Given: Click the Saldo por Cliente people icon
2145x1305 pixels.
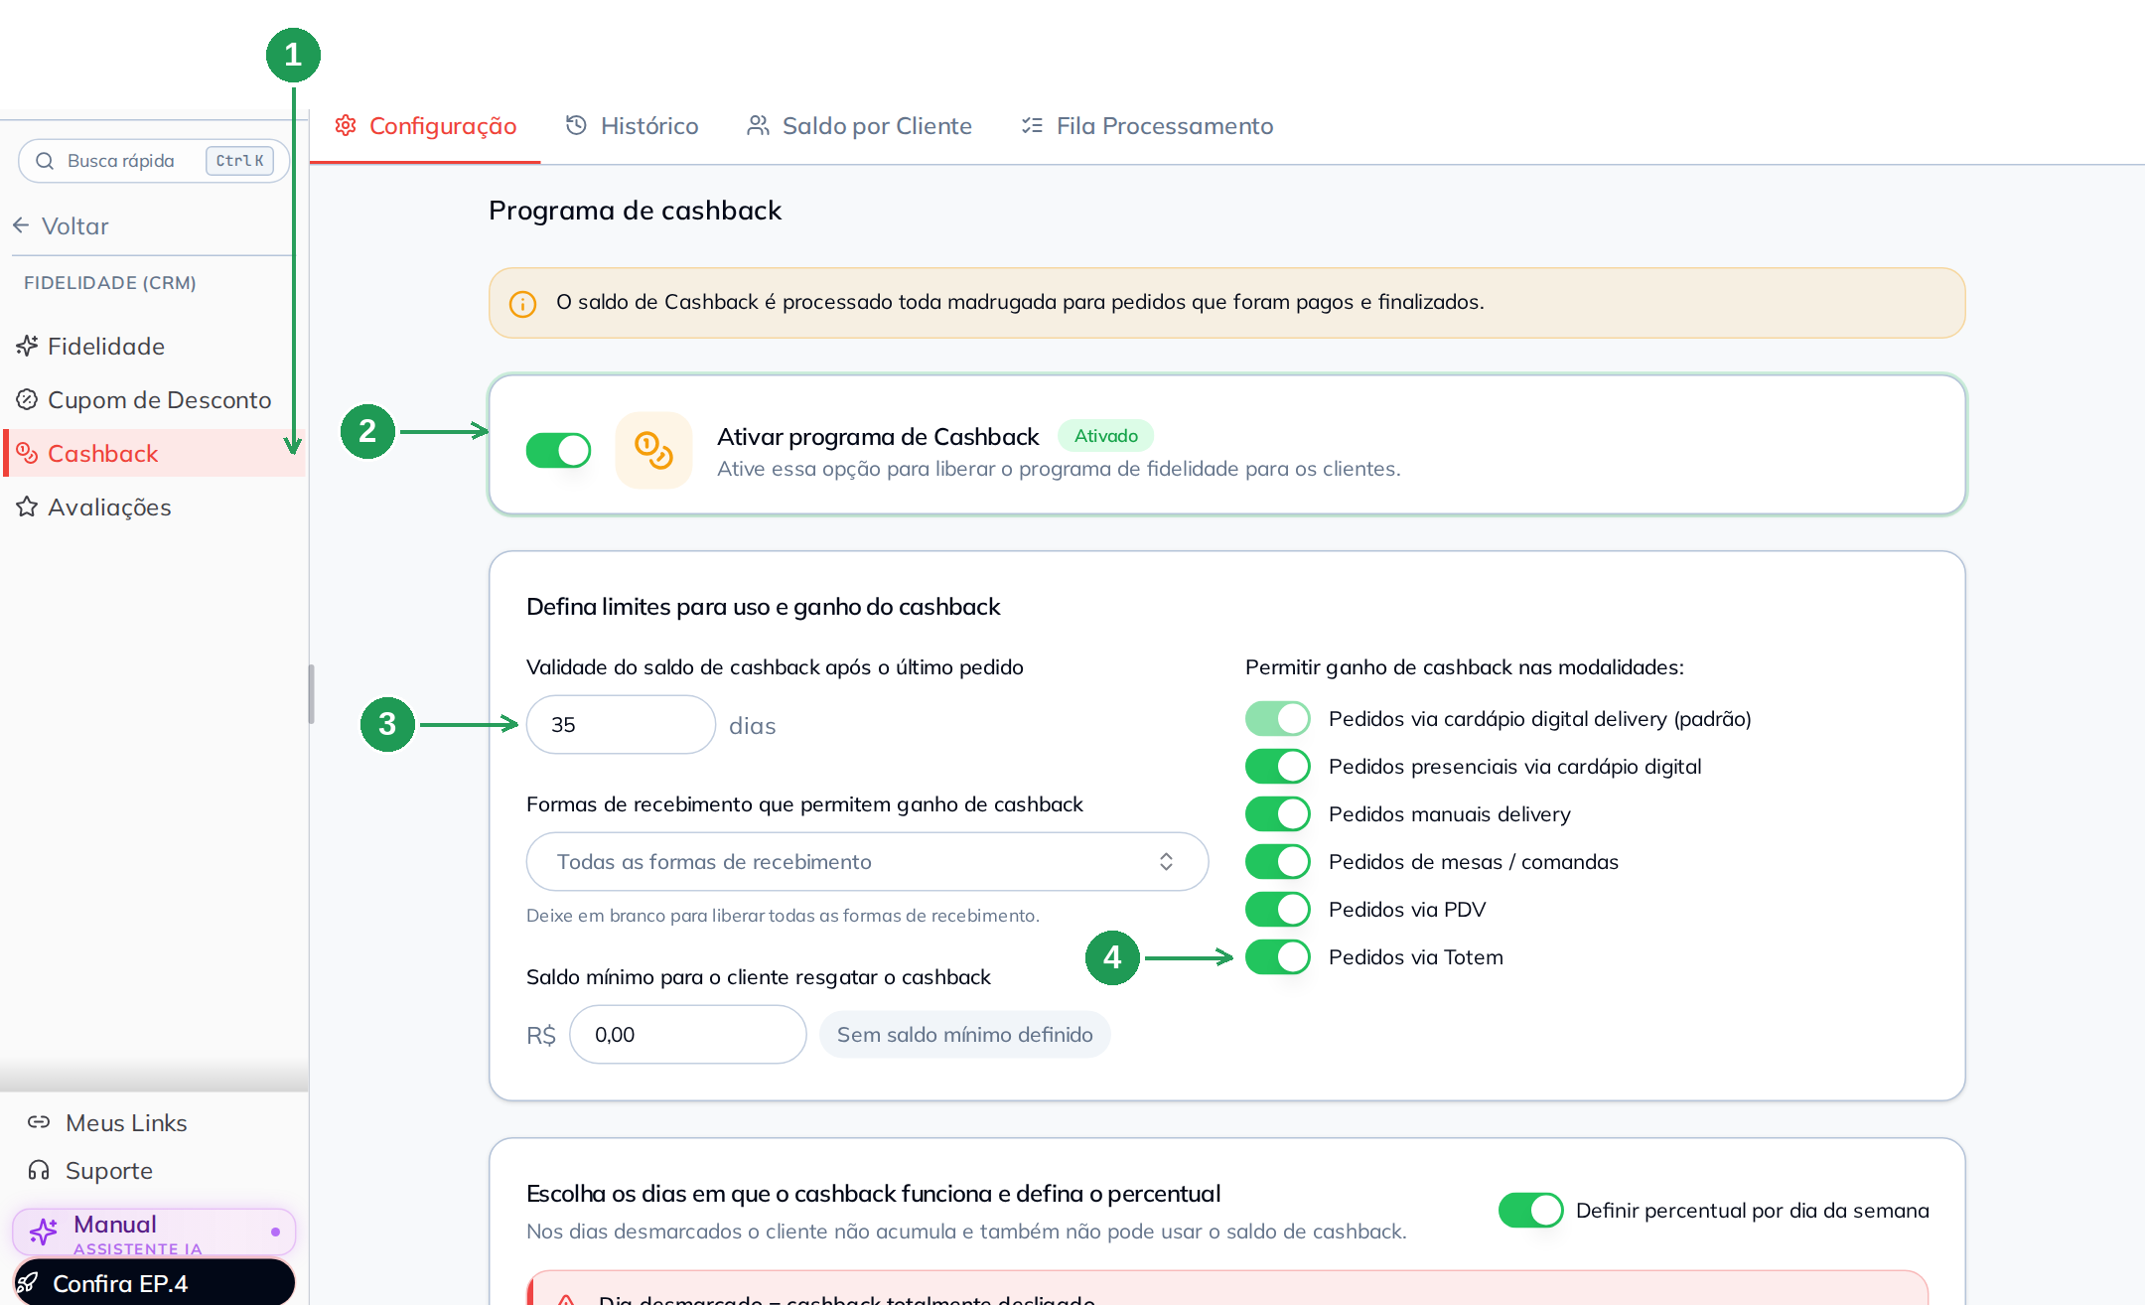Looking at the screenshot, I should point(758,125).
